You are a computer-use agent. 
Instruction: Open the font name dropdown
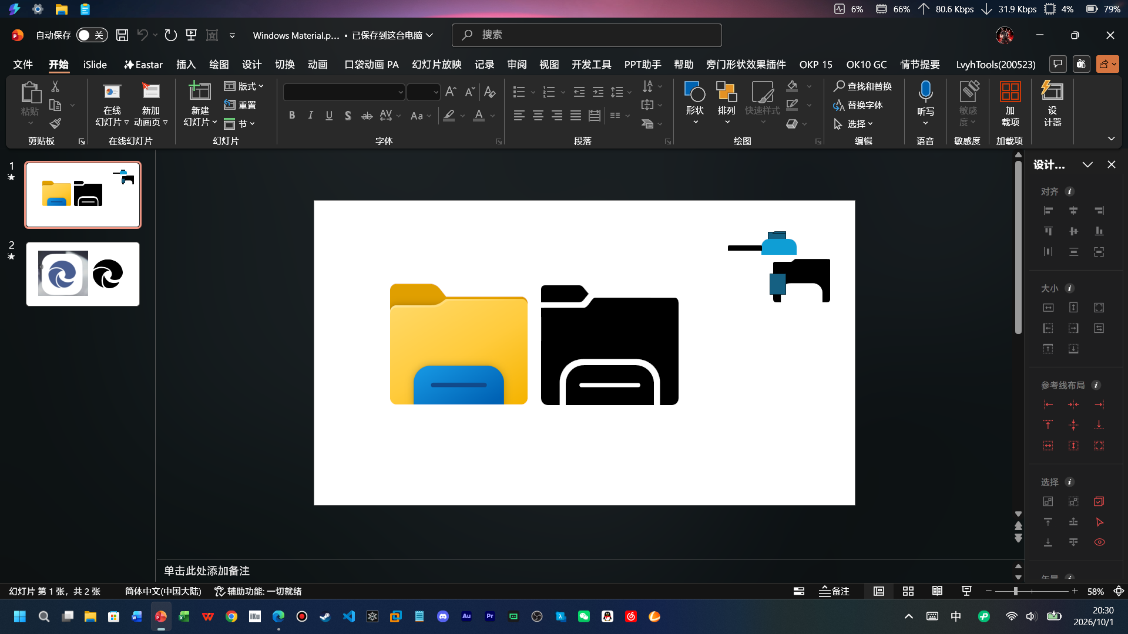tap(401, 92)
